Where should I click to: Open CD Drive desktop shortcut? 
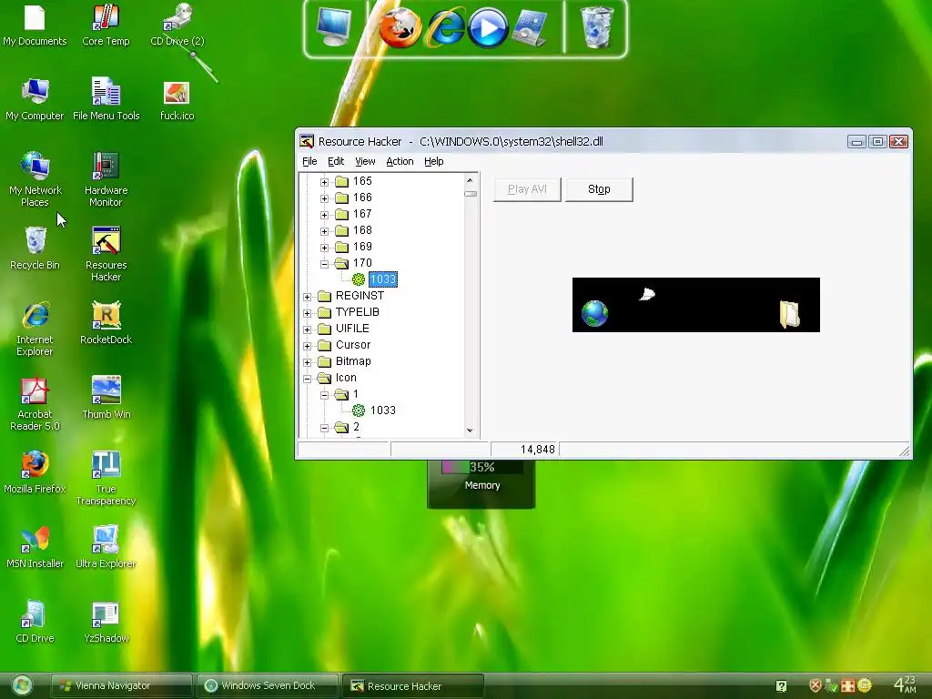(35, 623)
